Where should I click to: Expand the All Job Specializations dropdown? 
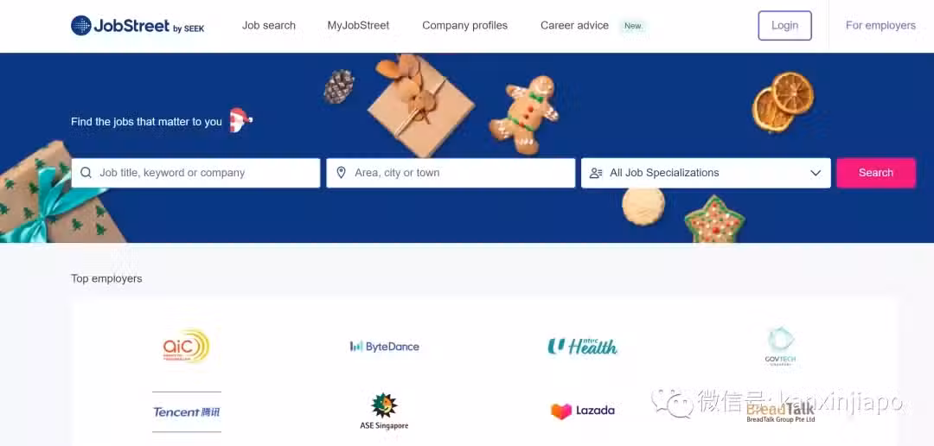[706, 173]
